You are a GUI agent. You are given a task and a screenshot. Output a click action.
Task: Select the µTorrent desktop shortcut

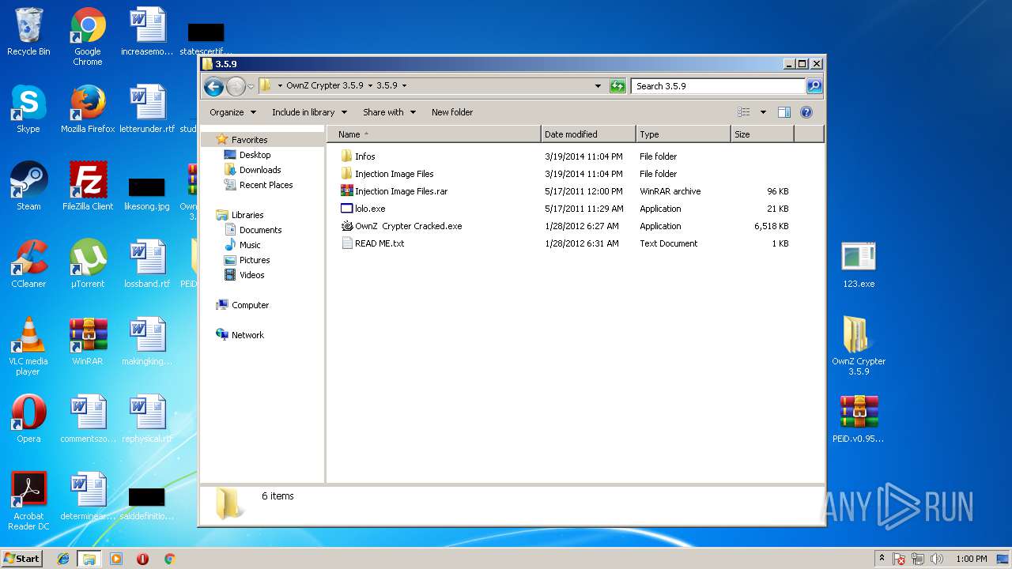click(88, 265)
